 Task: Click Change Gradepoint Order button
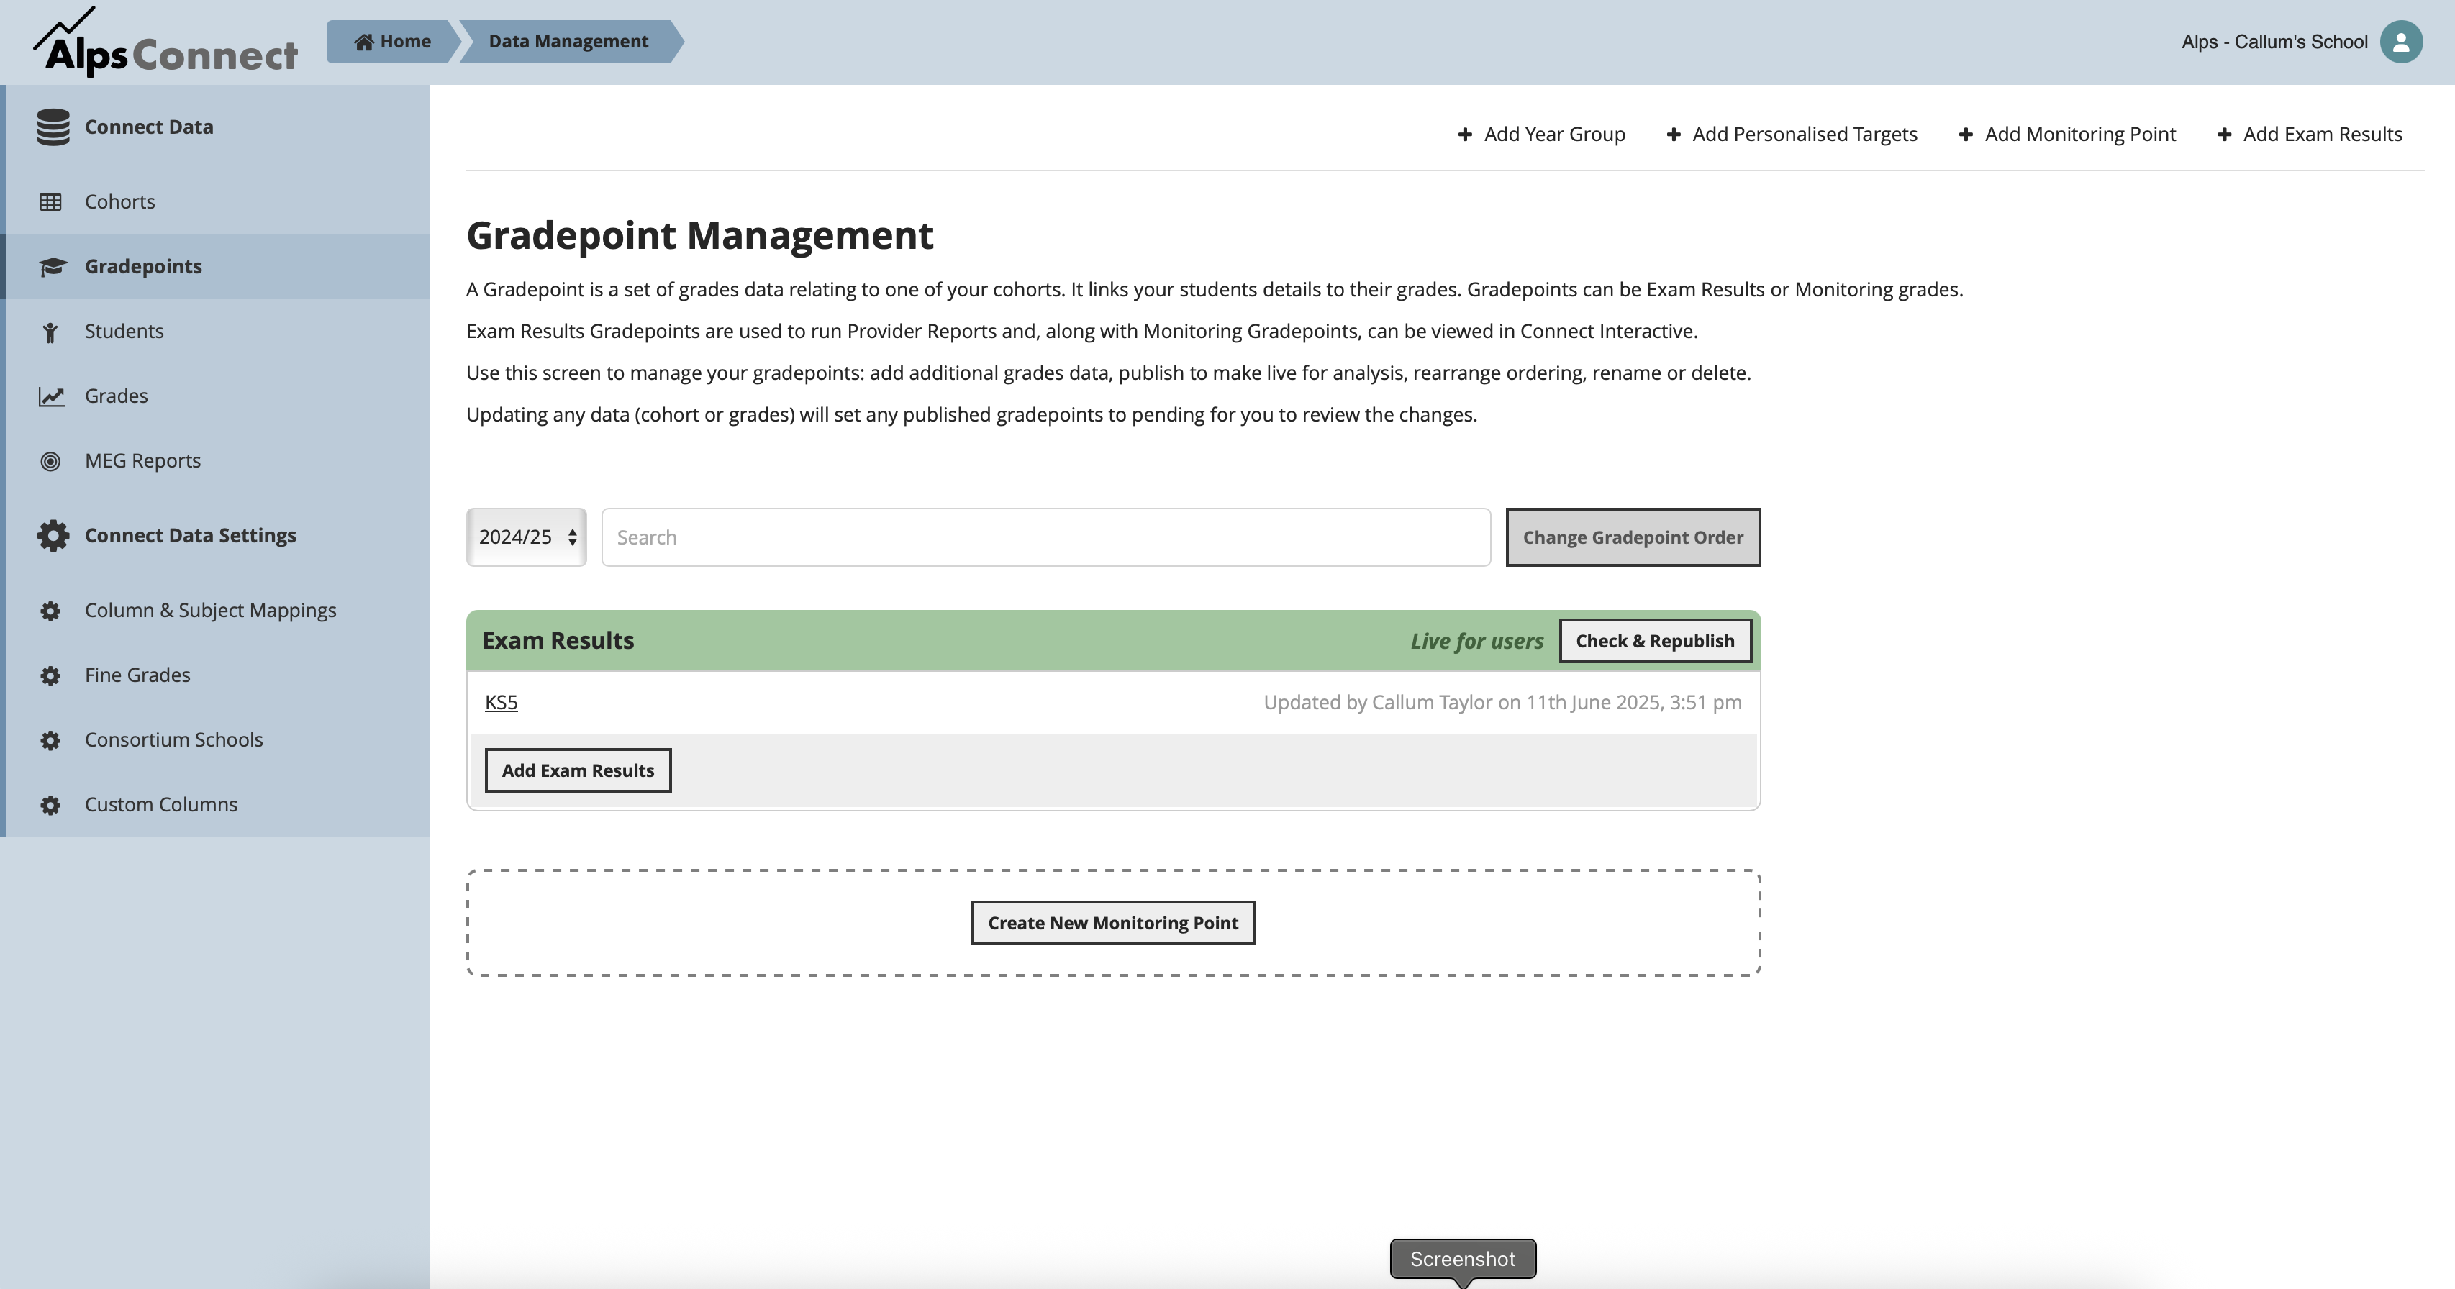point(1633,537)
